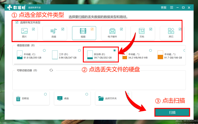Click the 3.96 GB/247 GB text
The width and height of the screenshot is (198, 124).
[x=68, y=58]
